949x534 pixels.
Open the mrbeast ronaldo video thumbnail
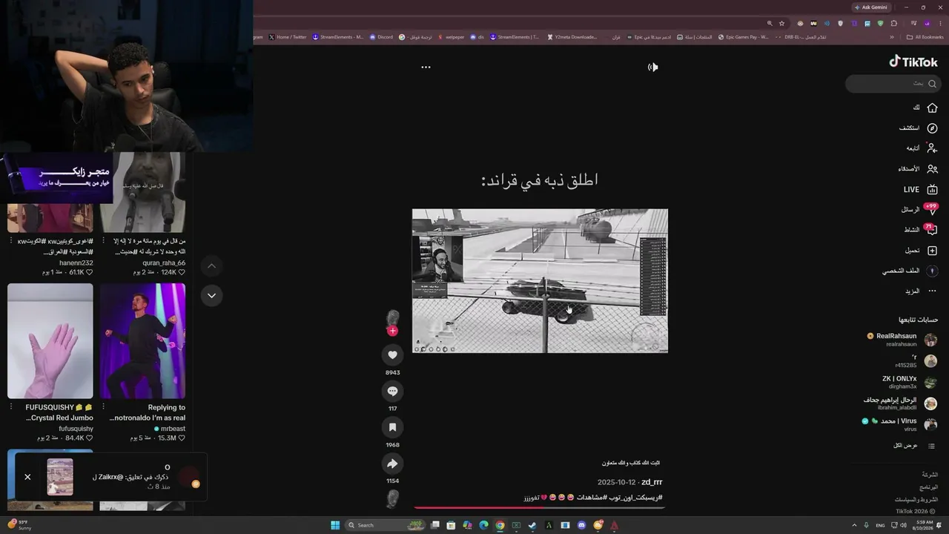pyautogui.click(x=142, y=341)
